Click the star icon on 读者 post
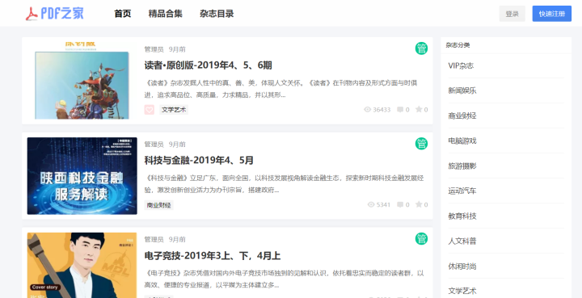The image size is (582, 298). [x=419, y=109]
